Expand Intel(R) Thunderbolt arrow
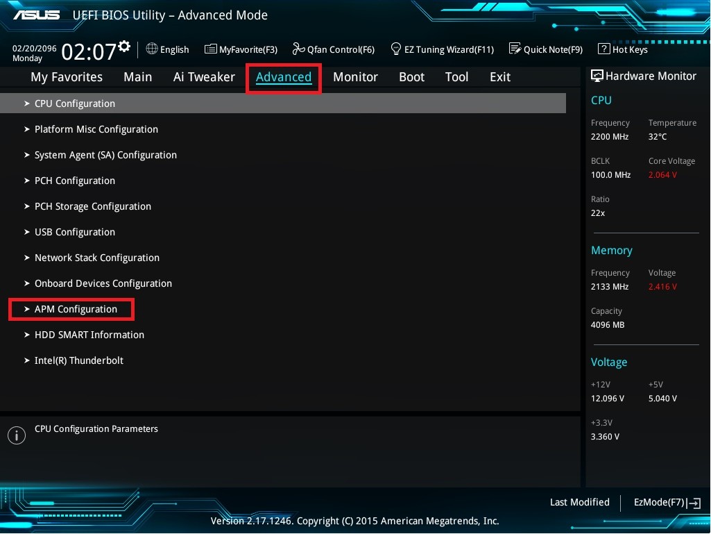The image size is (711, 534). point(27,360)
